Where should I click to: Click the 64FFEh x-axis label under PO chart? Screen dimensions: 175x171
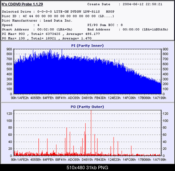click(48, 160)
